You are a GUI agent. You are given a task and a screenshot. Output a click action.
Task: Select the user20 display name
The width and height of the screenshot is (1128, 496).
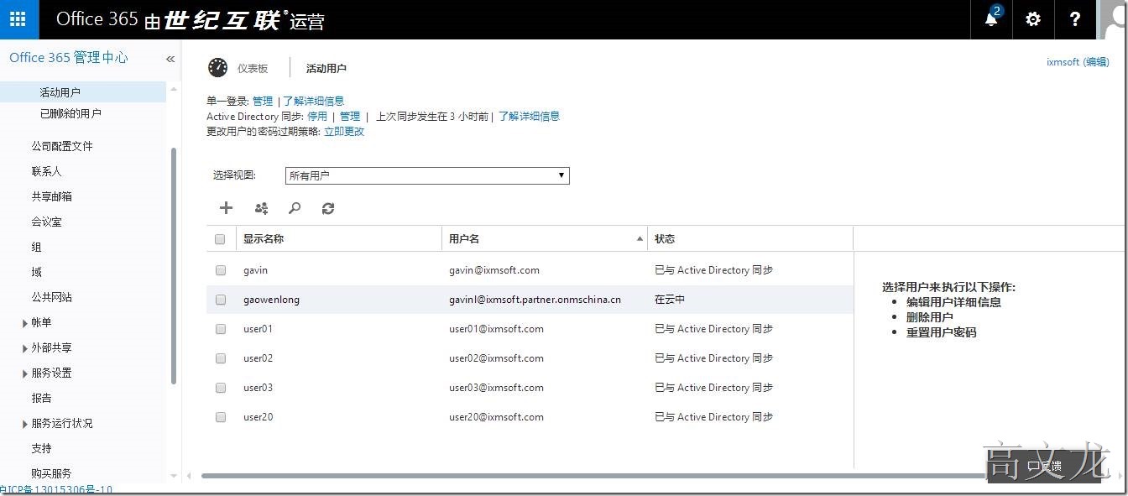tap(258, 417)
